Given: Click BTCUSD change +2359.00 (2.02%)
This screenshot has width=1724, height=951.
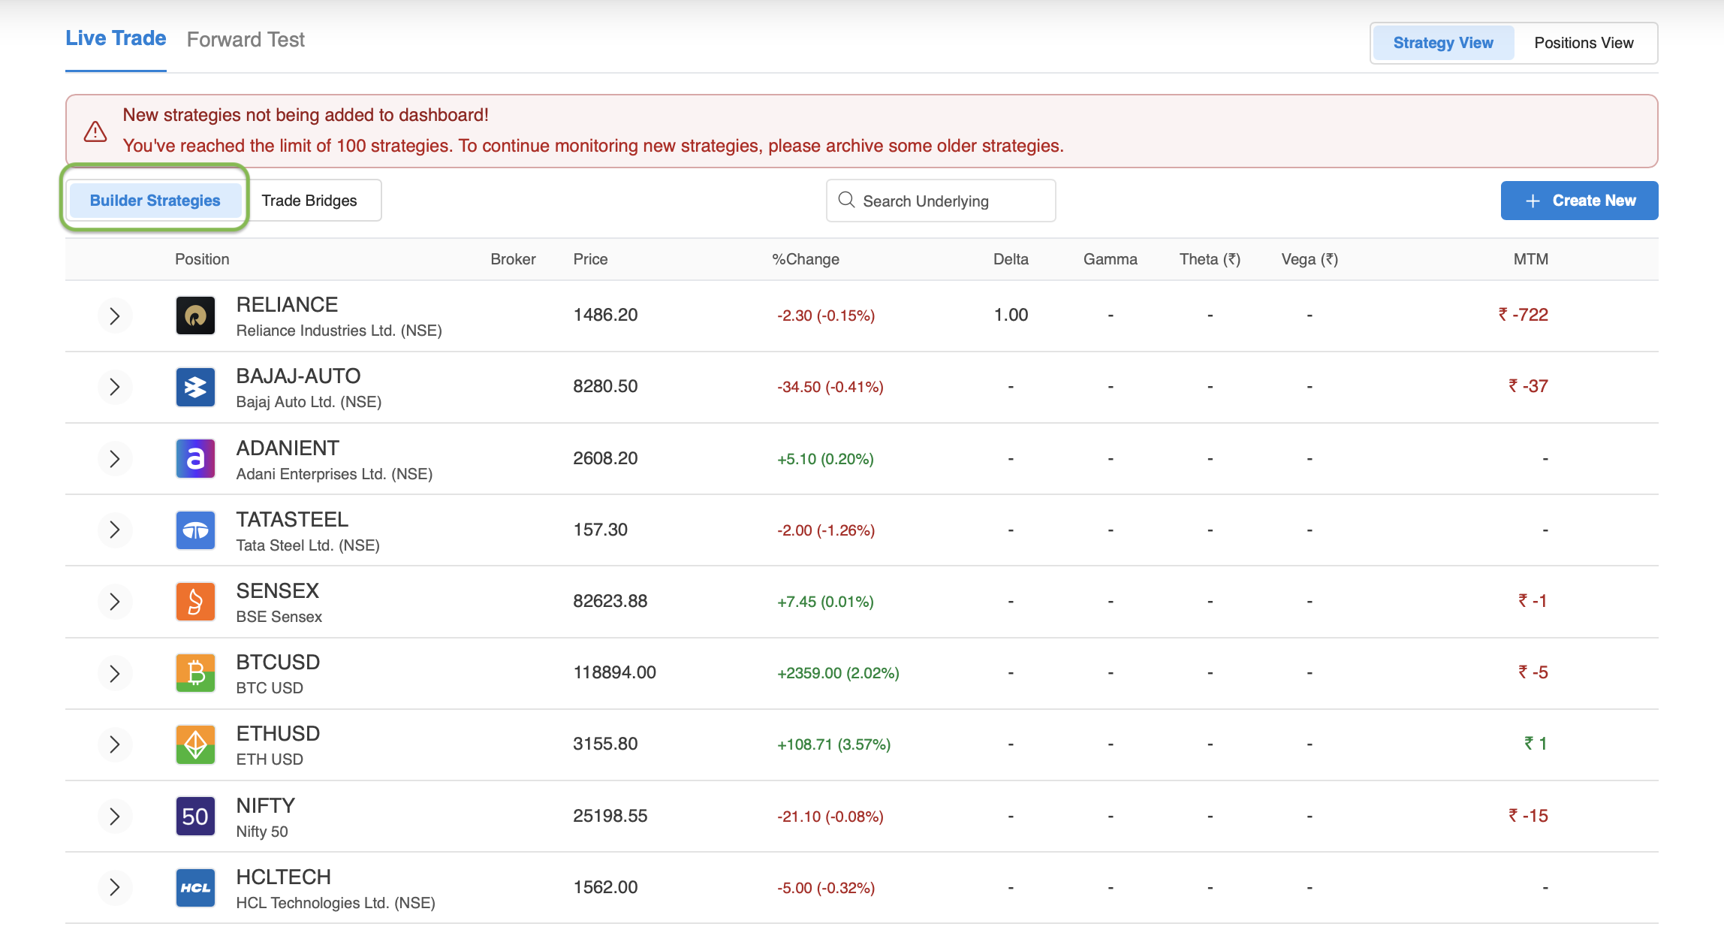Looking at the screenshot, I should point(838,673).
